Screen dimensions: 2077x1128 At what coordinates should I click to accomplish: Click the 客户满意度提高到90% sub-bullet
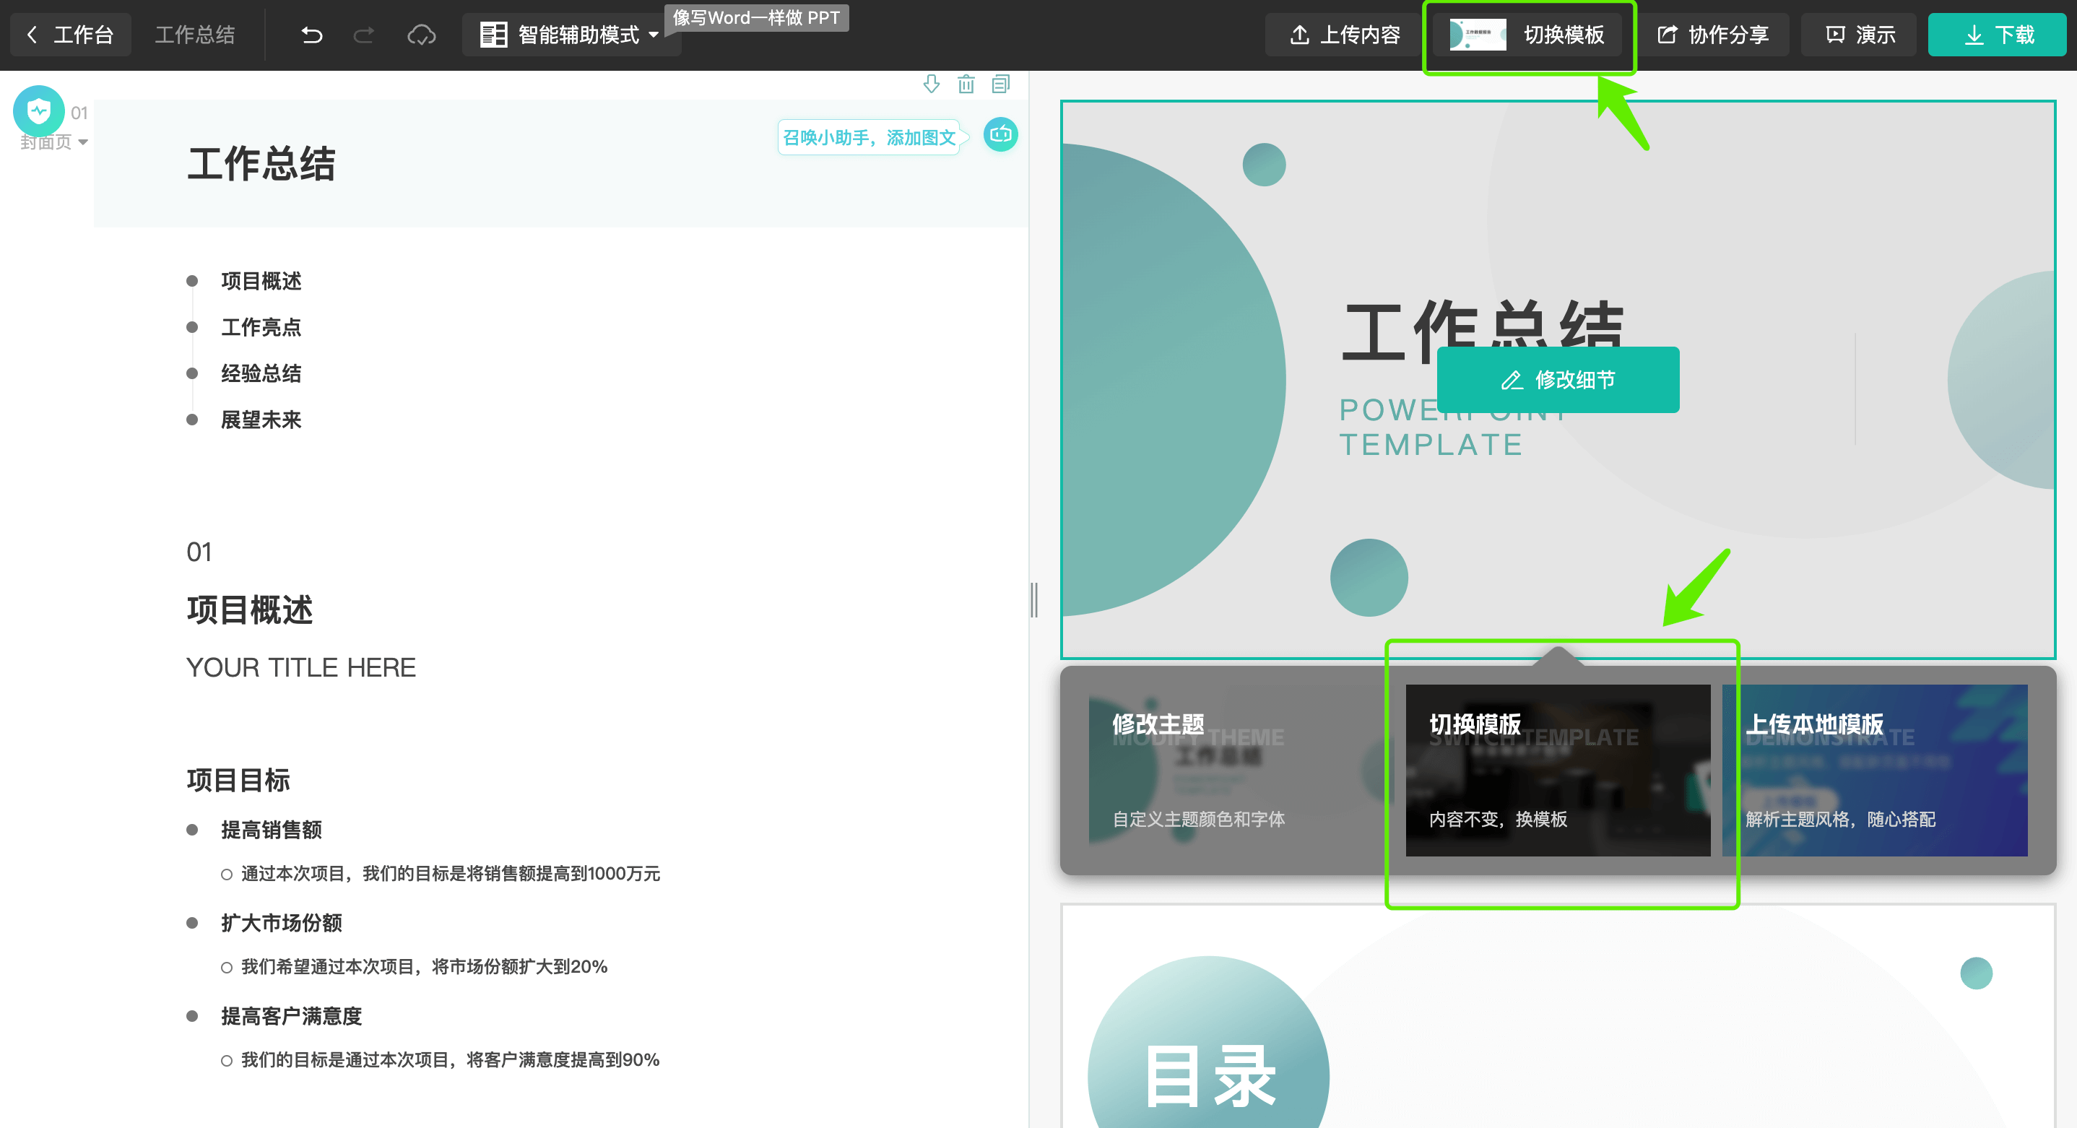tap(450, 1059)
